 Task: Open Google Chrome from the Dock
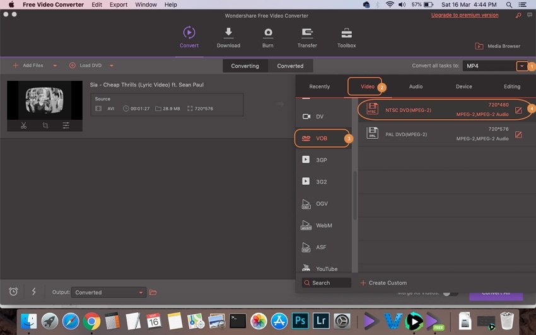91,321
